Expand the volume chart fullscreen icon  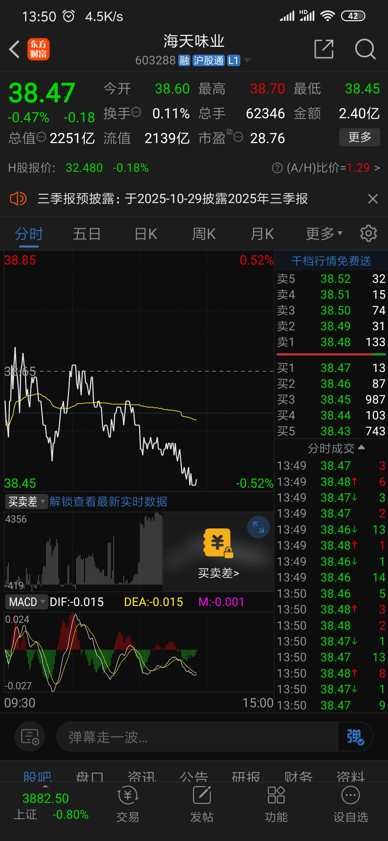tap(258, 527)
